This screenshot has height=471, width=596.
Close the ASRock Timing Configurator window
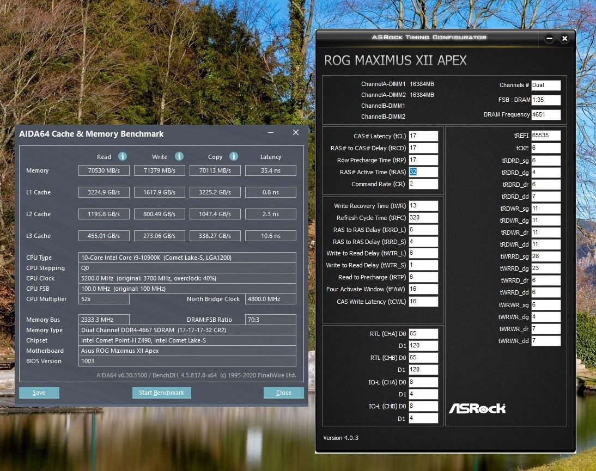(564, 38)
